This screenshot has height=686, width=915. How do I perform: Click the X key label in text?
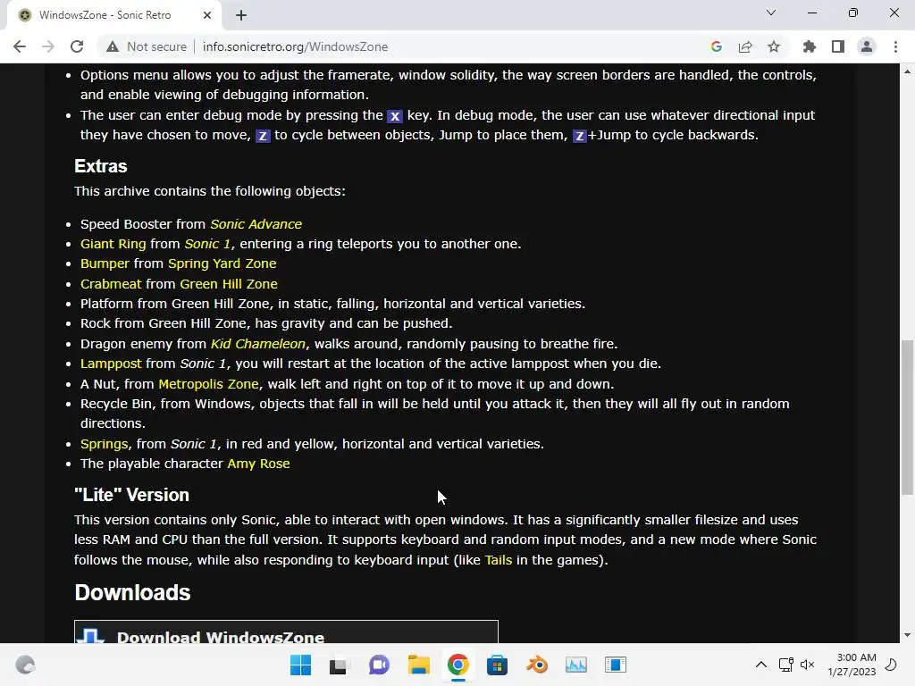click(x=395, y=116)
